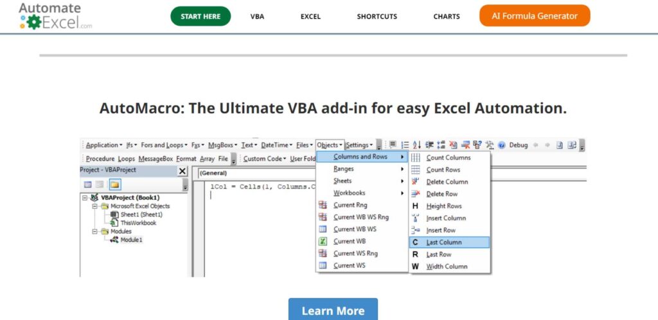Click the crossed tools icon beside help
Image resolution: width=658 pixels, height=320 pixels.
pyautogui.click(x=490, y=145)
